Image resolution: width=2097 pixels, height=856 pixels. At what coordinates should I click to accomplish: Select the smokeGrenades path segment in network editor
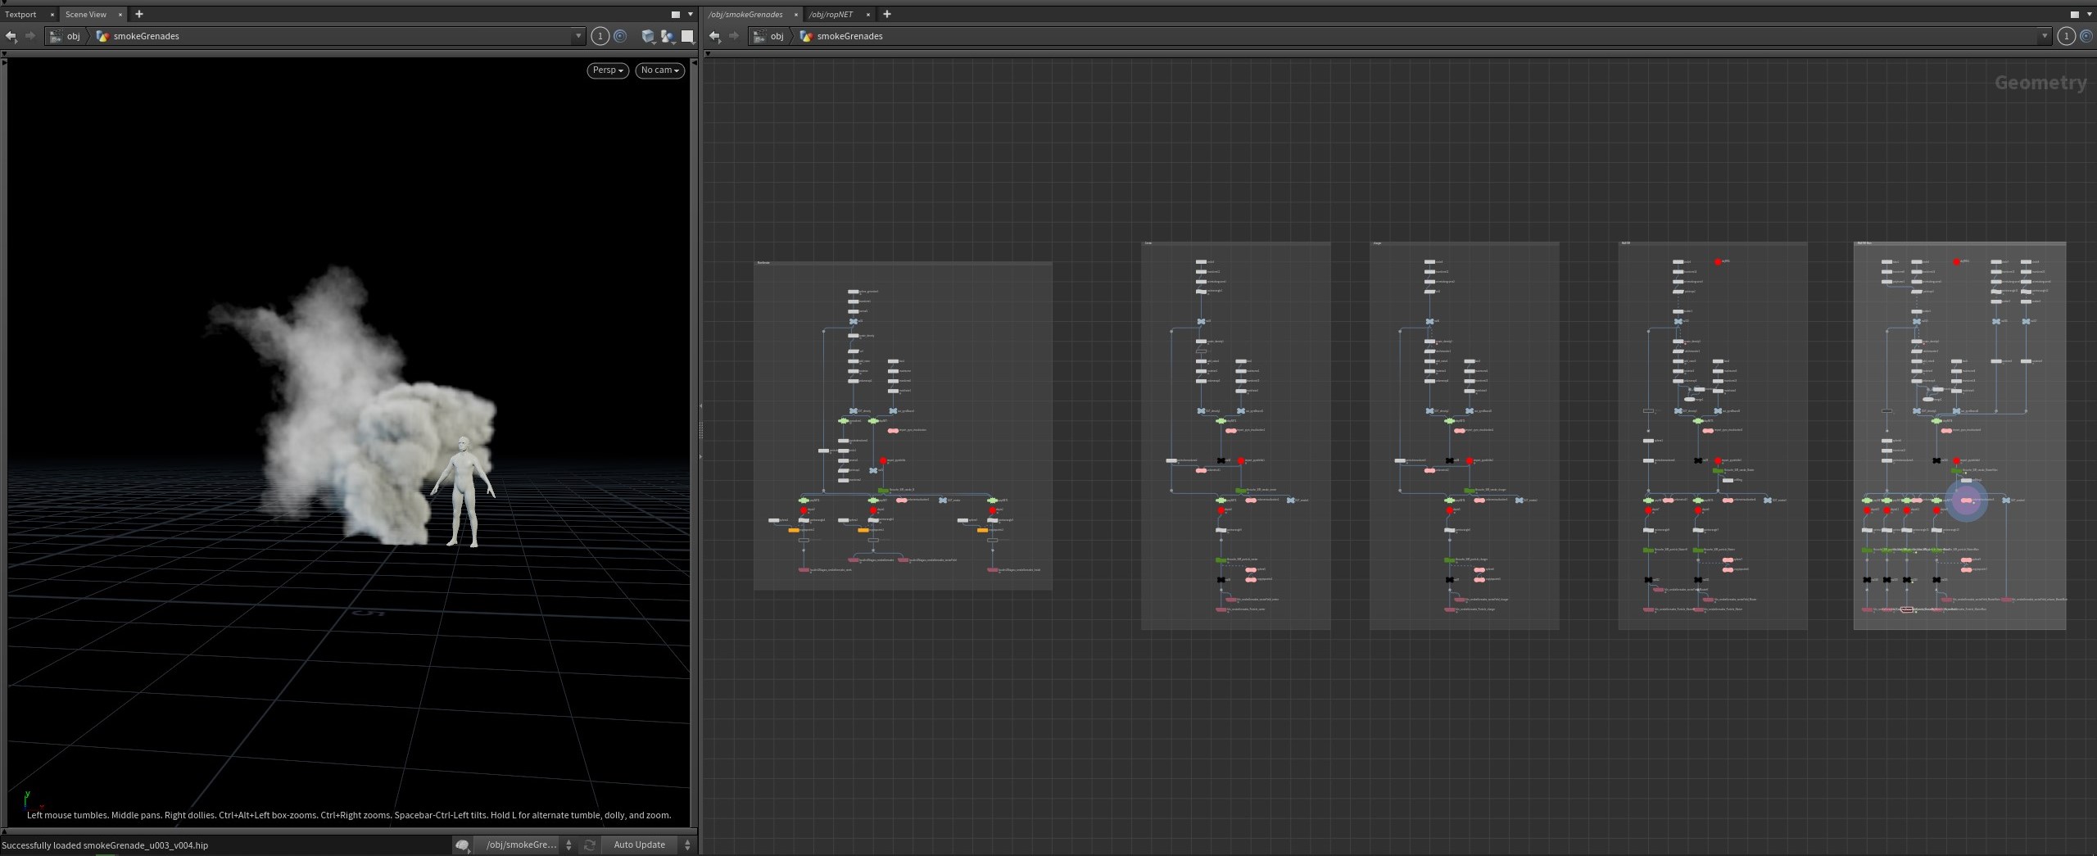tap(849, 36)
